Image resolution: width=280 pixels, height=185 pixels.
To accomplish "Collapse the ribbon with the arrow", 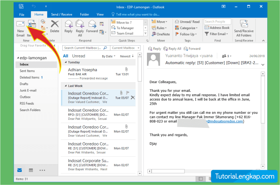I will point(263,41).
